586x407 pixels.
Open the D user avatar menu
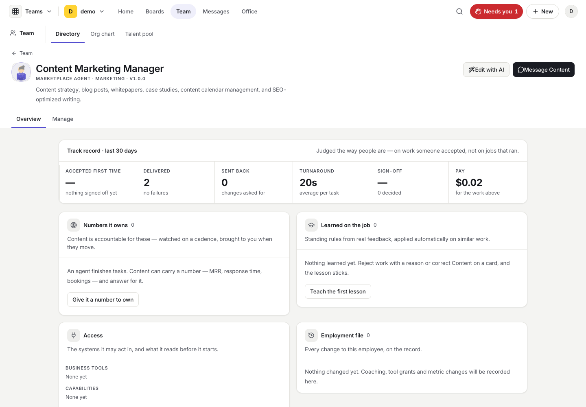click(571, 11)
